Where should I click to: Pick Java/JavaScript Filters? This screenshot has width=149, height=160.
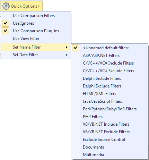point(109,101)
